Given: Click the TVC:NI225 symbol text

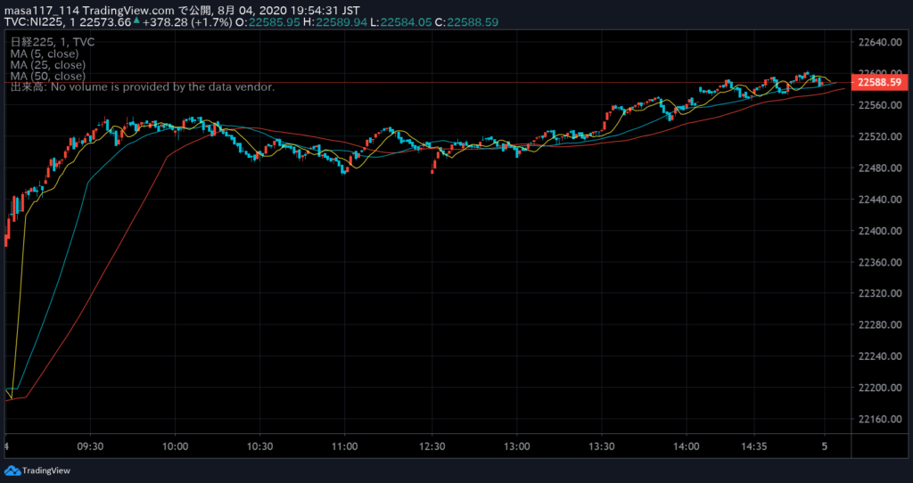Looking at the screenshot, I should coord(32,22).
